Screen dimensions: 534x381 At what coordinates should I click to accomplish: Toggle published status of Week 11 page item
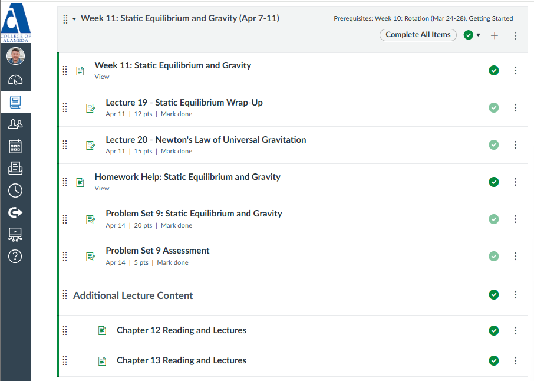coord(494,71)
